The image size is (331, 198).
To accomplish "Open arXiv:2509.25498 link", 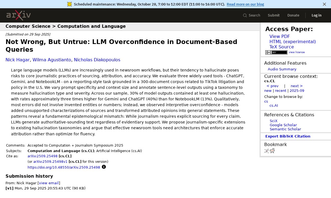I will click(42, 156).
